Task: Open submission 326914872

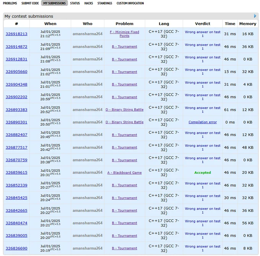Action: tap(16, 46)
